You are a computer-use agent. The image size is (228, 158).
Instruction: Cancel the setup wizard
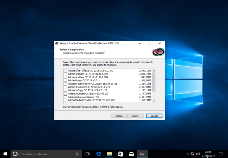tap(154, 116)
